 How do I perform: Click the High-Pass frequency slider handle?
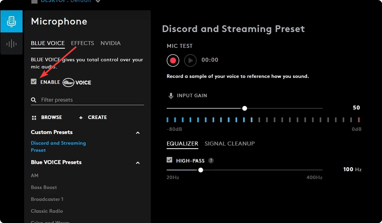pyautogui.click(x=201, y=170)
